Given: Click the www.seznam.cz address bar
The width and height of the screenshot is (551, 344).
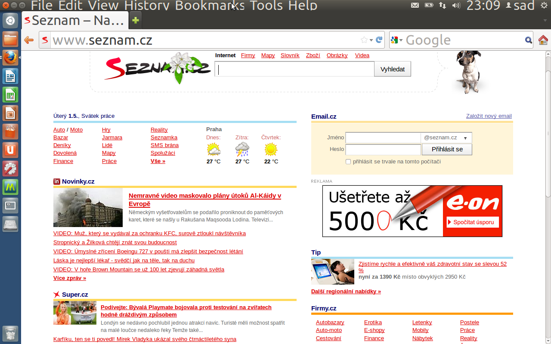Looking at the screenshot, I should (204, 40).
